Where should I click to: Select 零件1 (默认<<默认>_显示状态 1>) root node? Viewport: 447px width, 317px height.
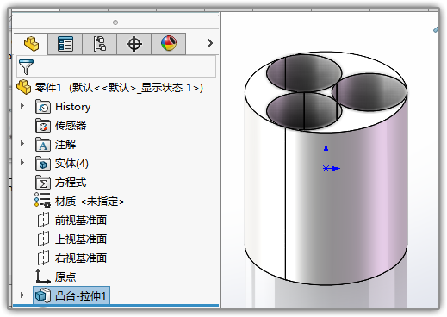(119, 88)
